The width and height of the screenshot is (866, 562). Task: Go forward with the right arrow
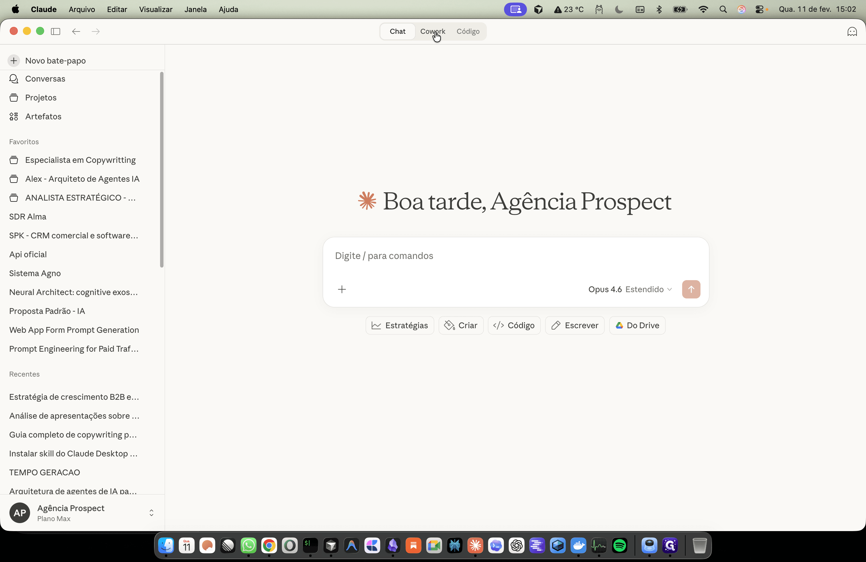(x=96, y=31)
